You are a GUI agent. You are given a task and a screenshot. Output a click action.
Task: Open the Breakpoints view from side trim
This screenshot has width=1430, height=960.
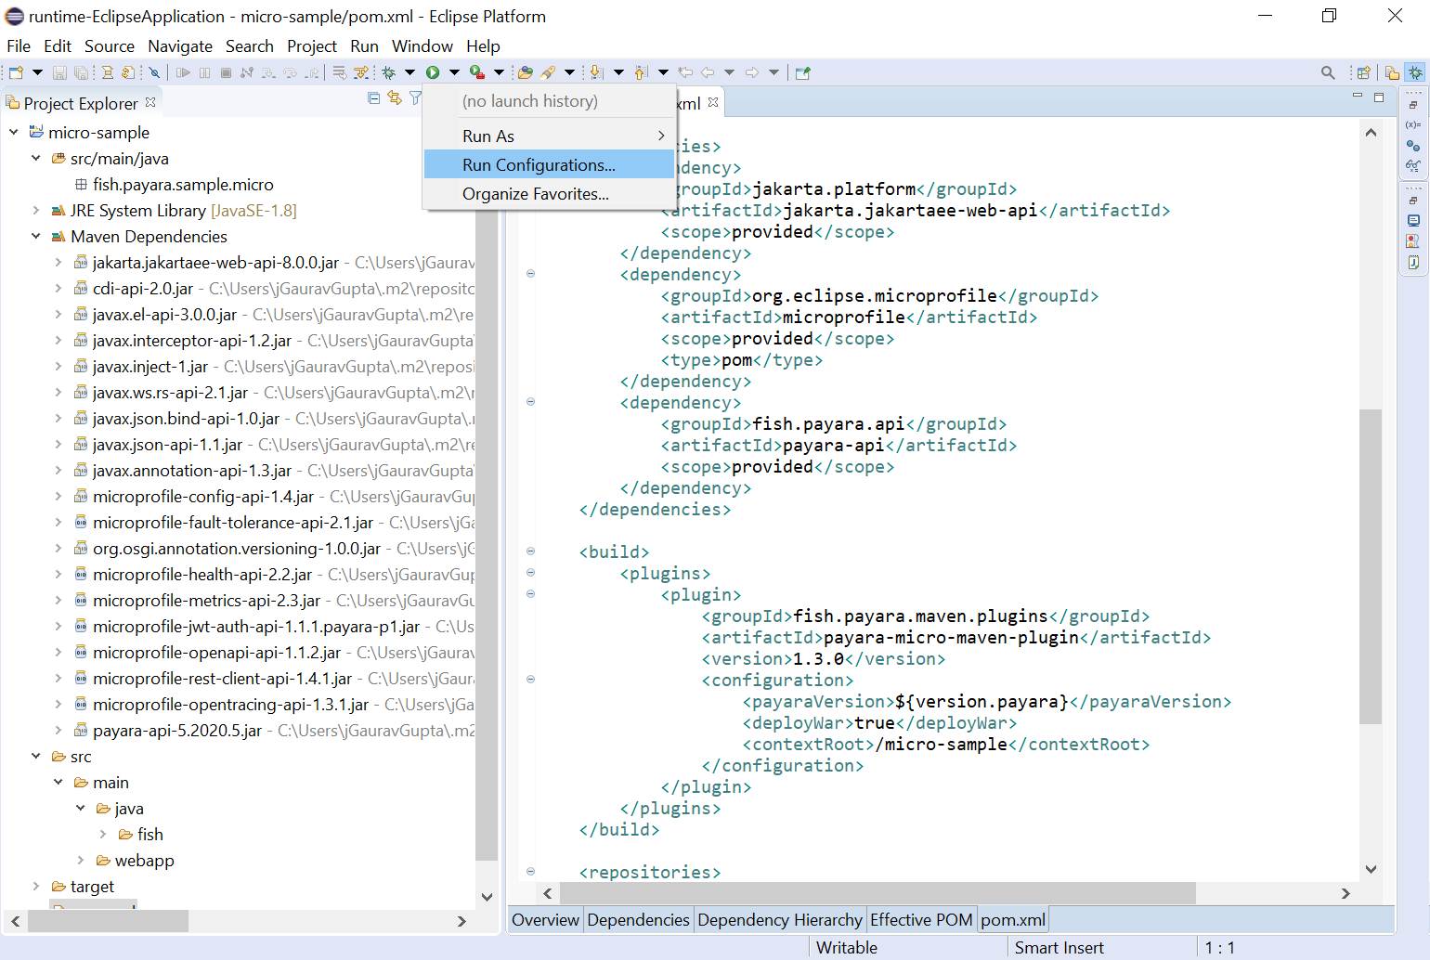coord(1412,146)
